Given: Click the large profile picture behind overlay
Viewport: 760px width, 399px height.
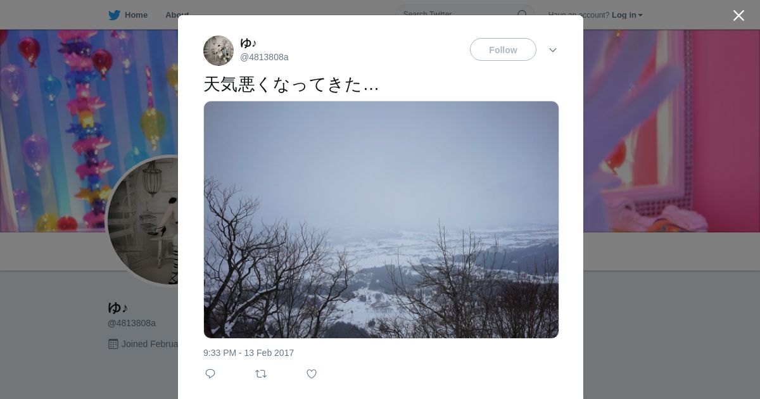Looking at the screenshot, I should [143, 220].
